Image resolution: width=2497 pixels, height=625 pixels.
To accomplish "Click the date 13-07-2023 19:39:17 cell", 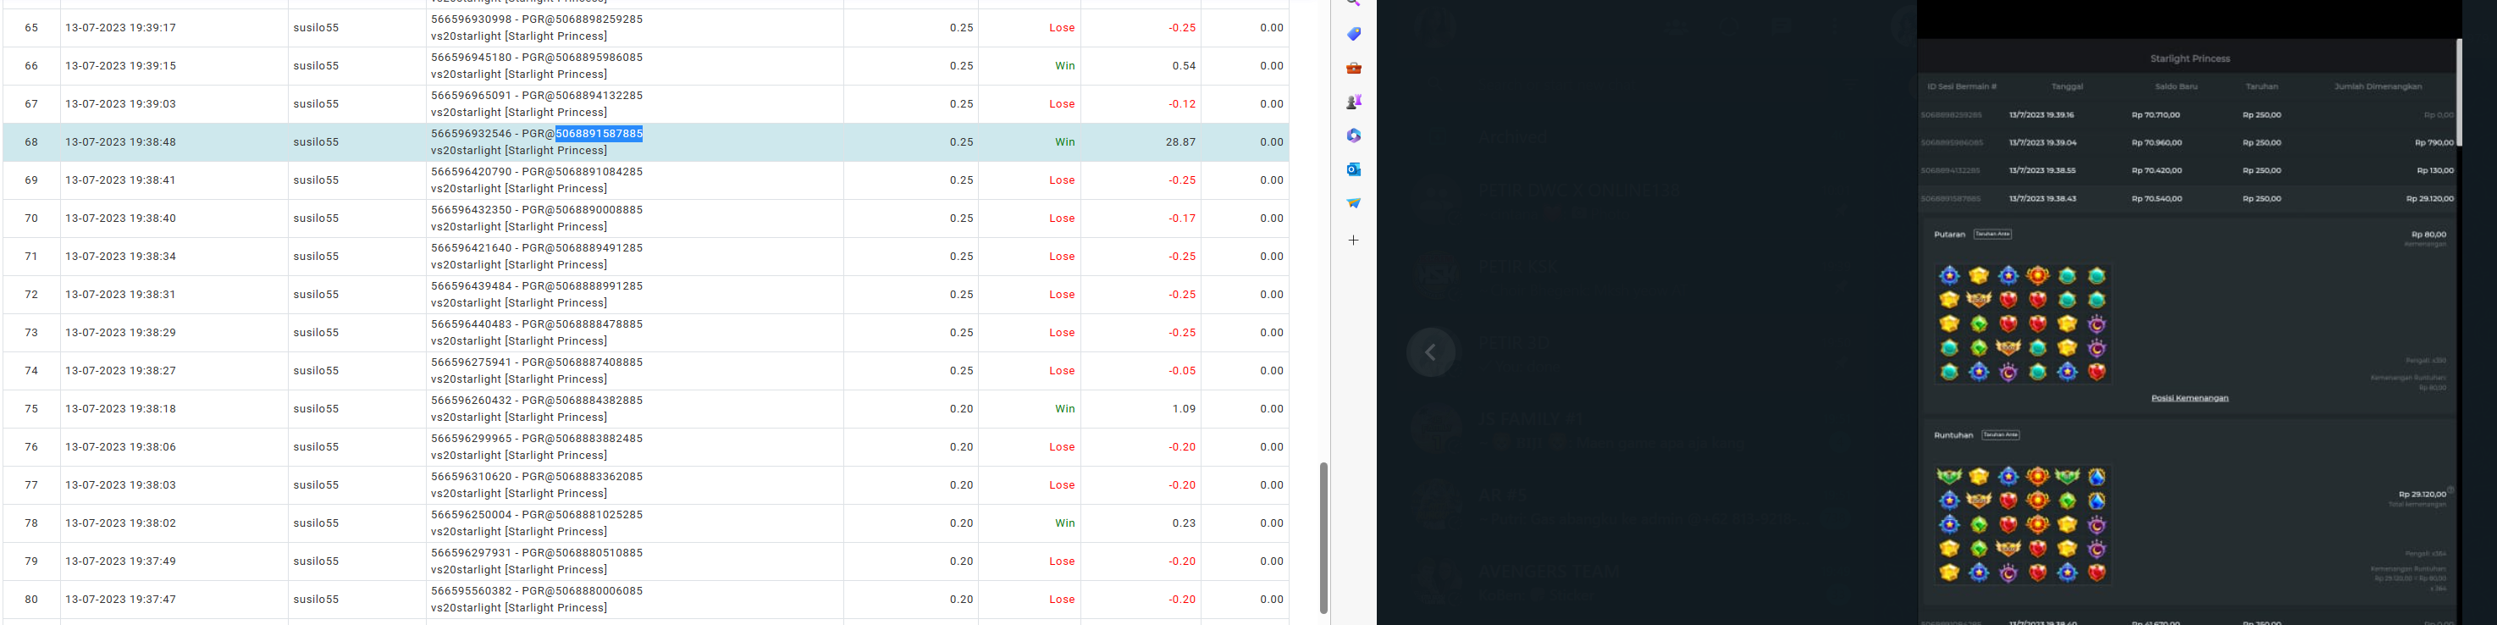I will (120, 28).
